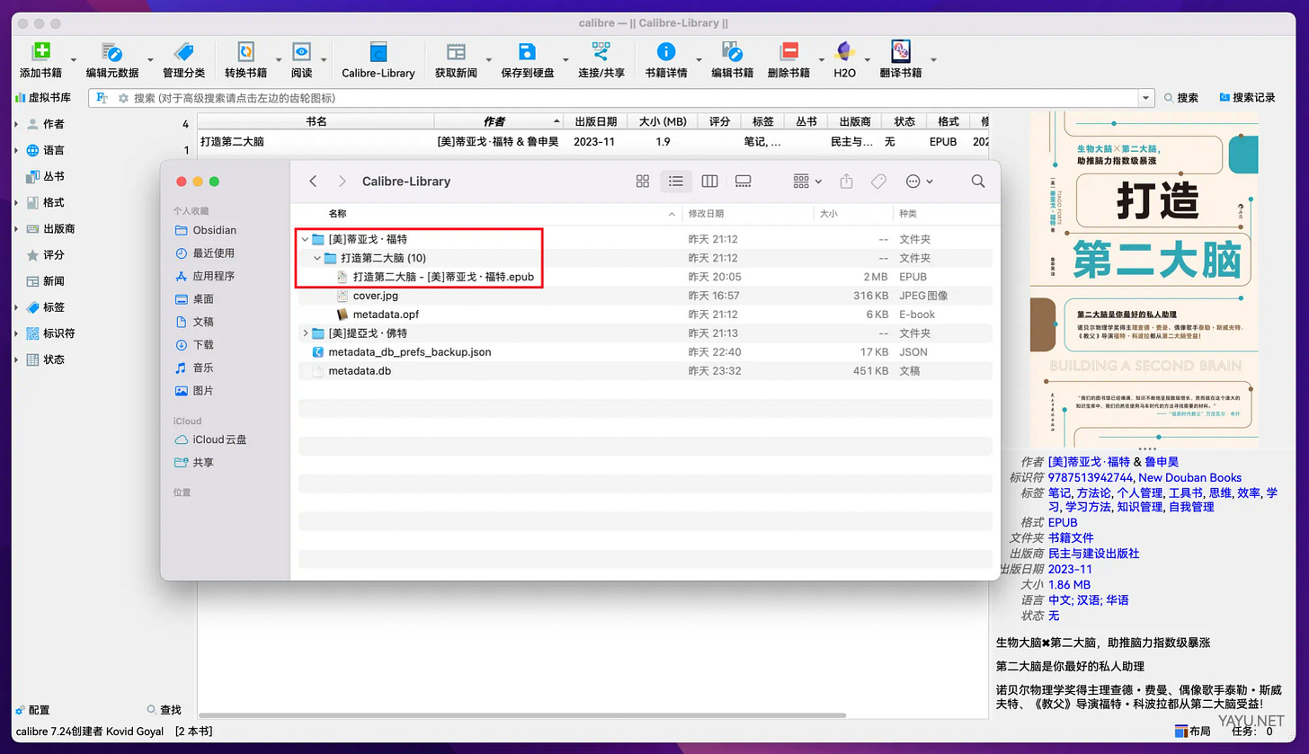Open 连接/共享 connect share icon

coord(601,51)
